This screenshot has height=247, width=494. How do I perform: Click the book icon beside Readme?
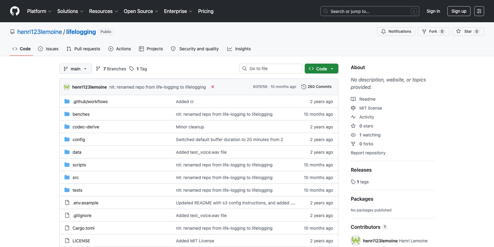[353, 99]
